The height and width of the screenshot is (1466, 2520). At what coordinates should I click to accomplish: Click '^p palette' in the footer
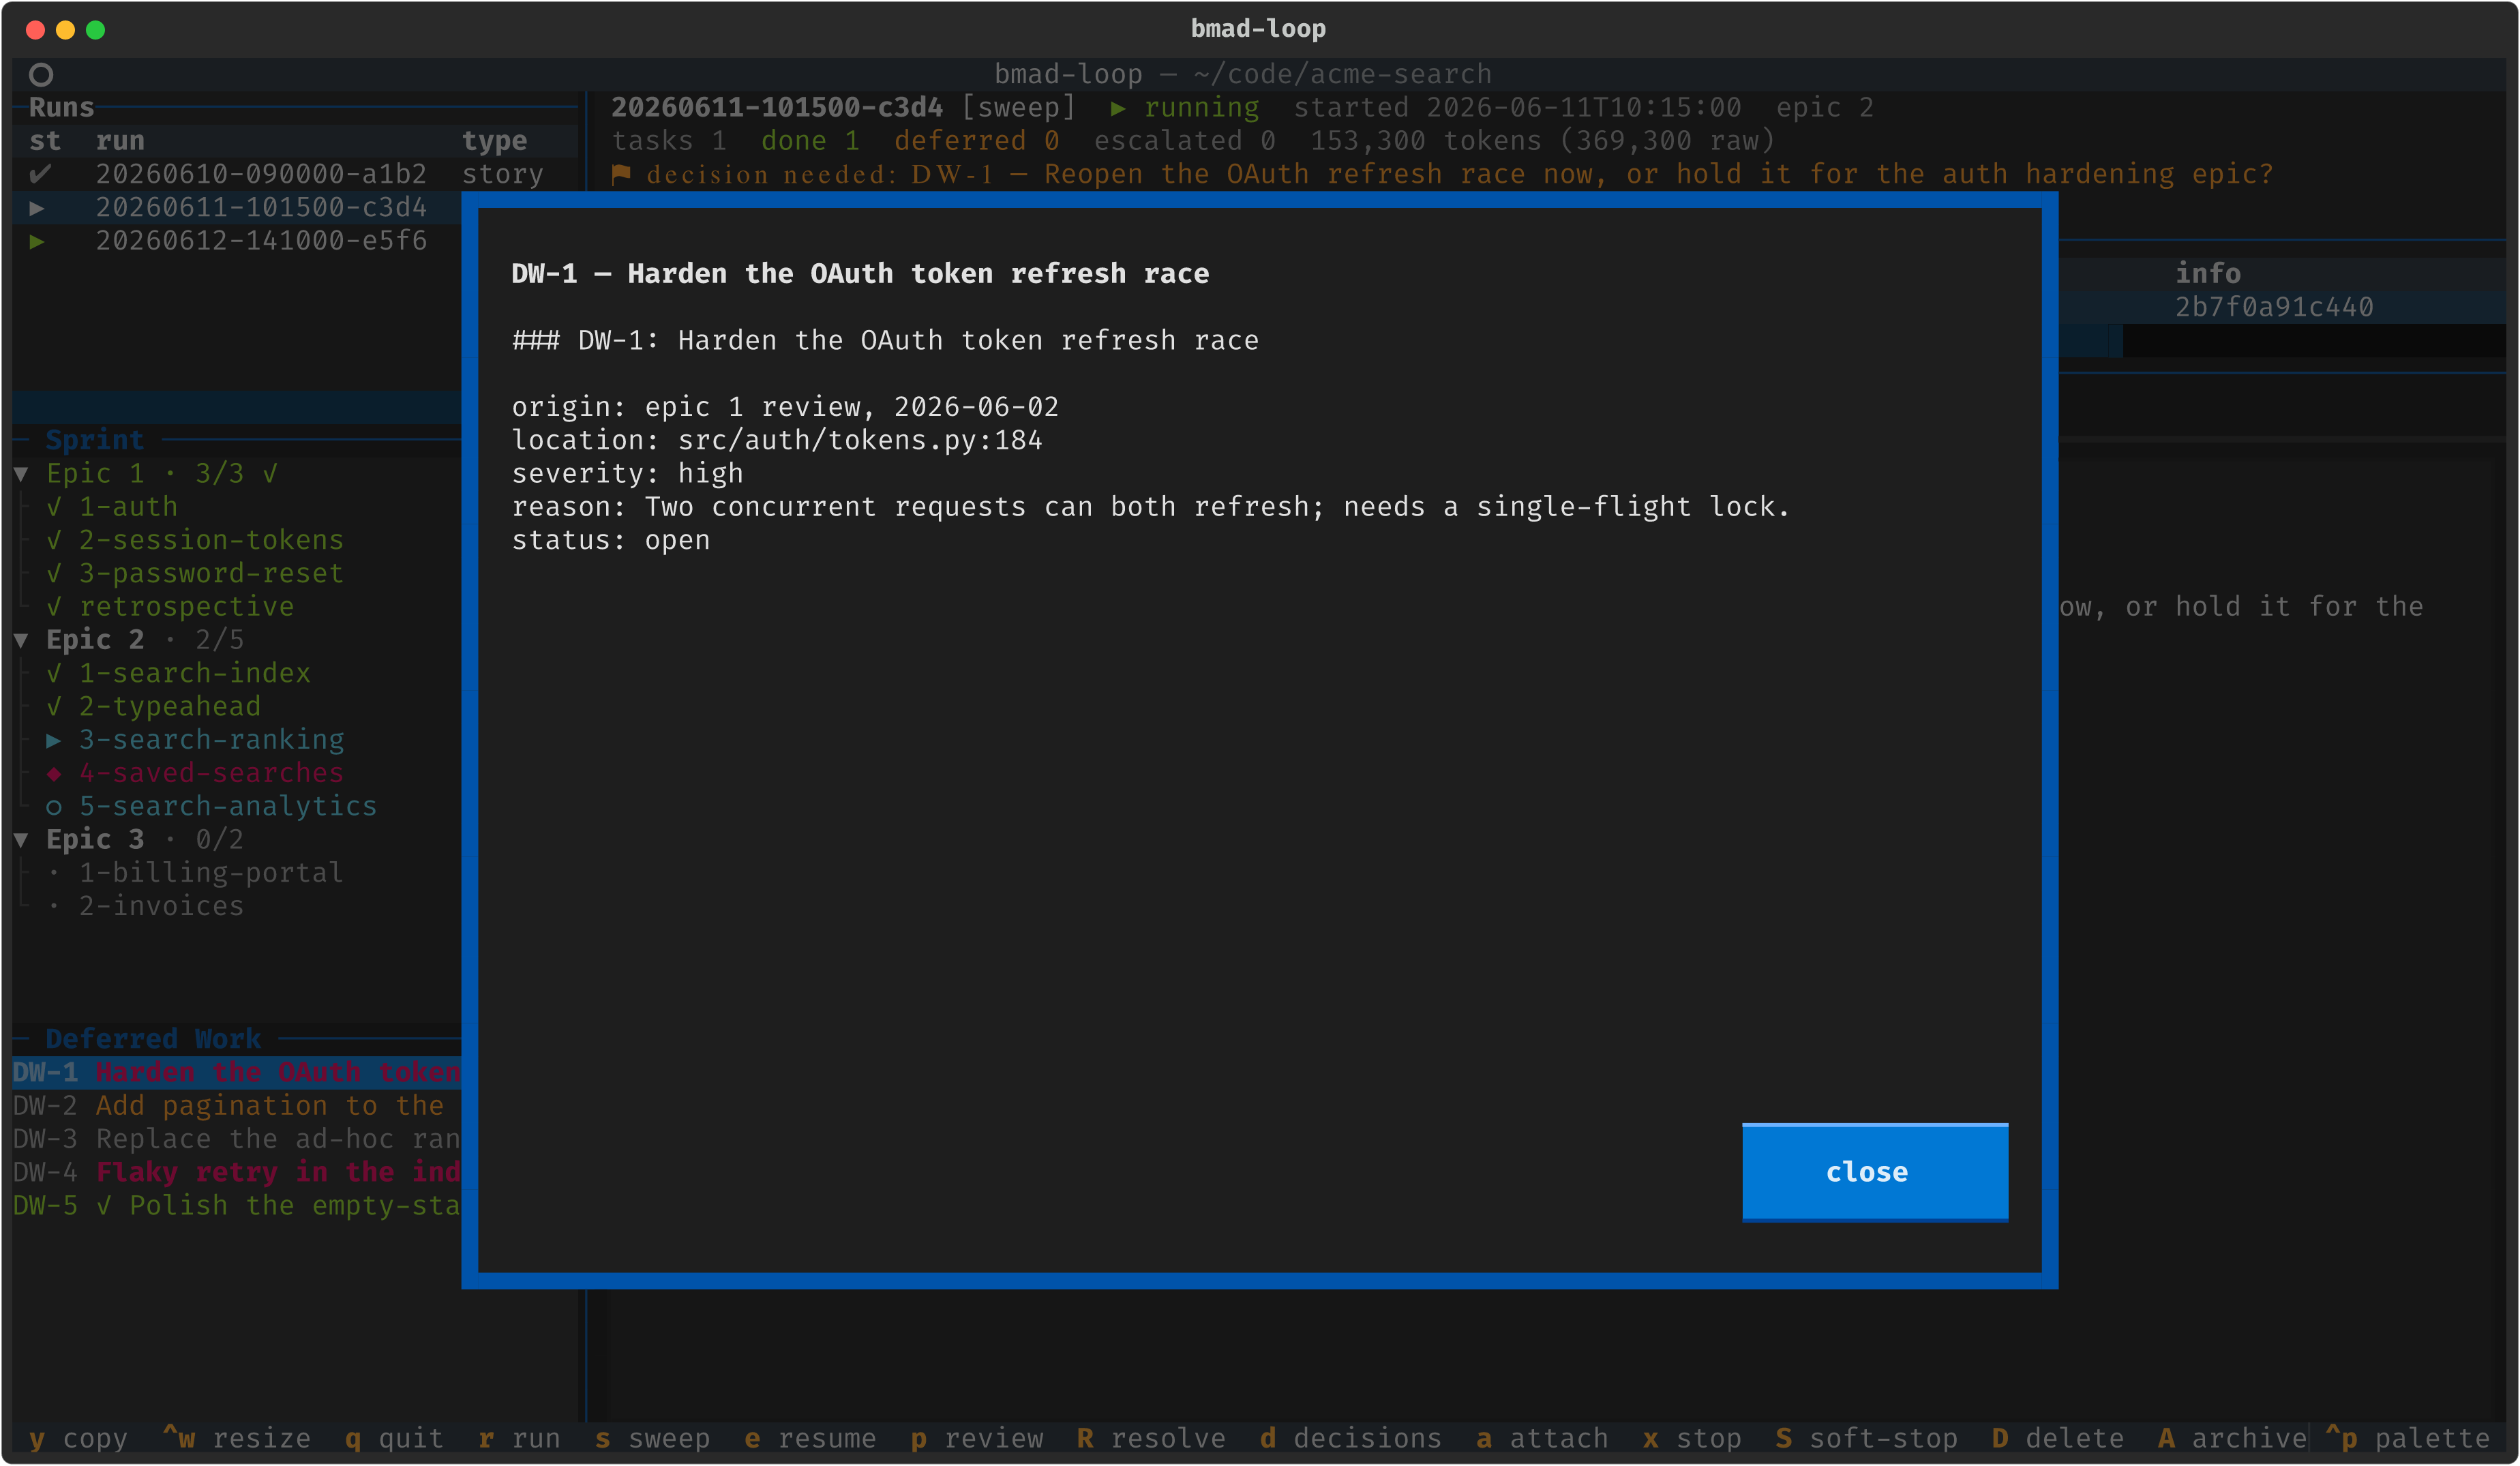point(2407,1438)
